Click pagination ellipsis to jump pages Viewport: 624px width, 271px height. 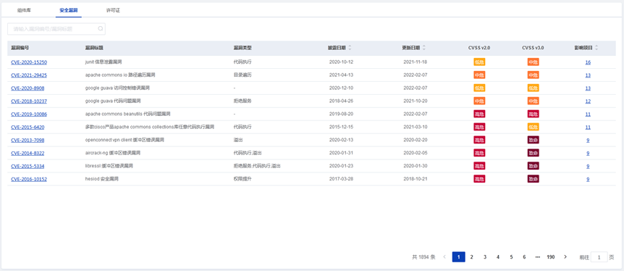point(538,257)
